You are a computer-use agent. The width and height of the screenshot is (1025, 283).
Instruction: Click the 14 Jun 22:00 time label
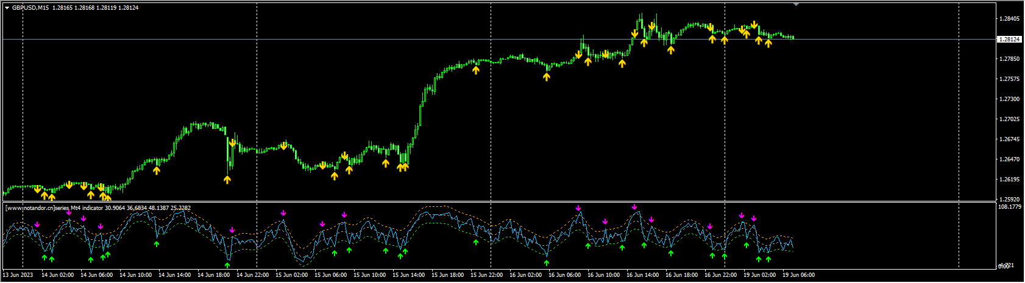coord(253,275)
